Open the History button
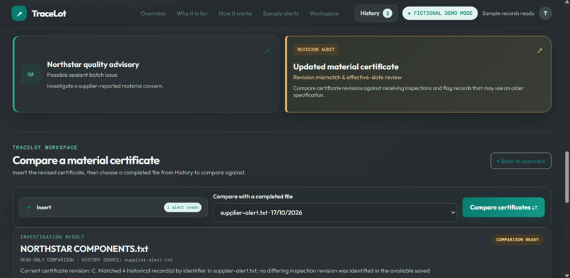Screen dimensions: 570x278 pos(376,13)
